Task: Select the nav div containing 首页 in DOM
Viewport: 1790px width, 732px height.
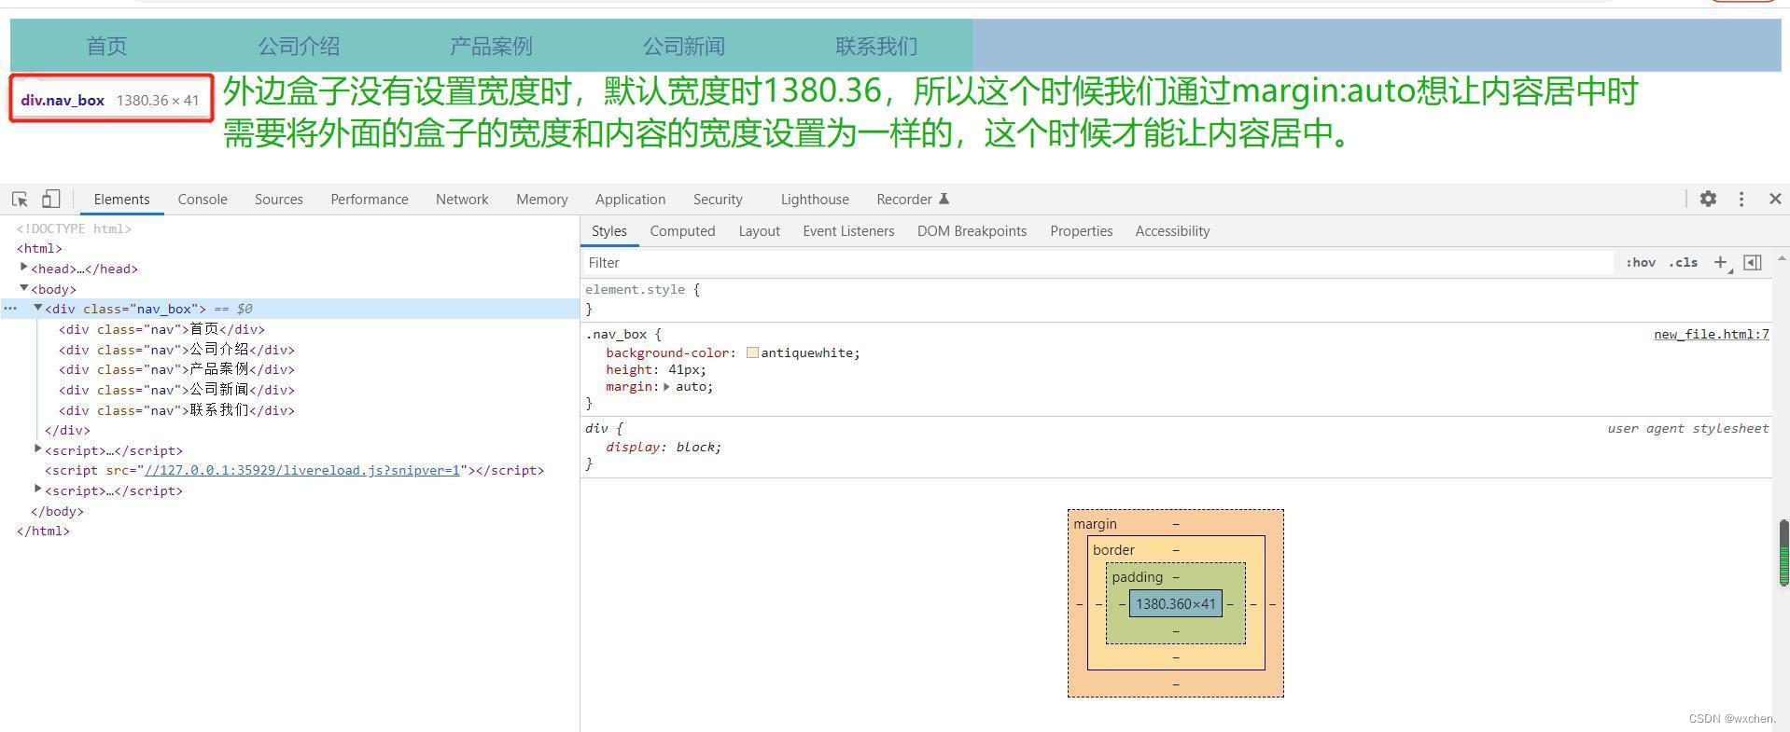Action: (161, 329)
